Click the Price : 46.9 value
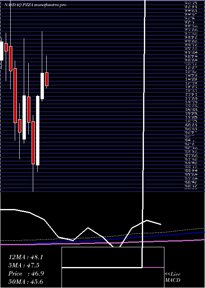Viewport: 205px width, 288px height. coord(26,274)
